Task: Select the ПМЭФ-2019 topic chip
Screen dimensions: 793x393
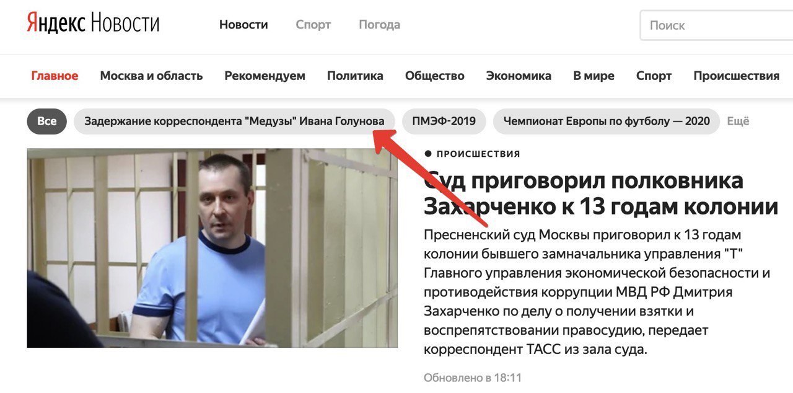Action: [444, 121]
